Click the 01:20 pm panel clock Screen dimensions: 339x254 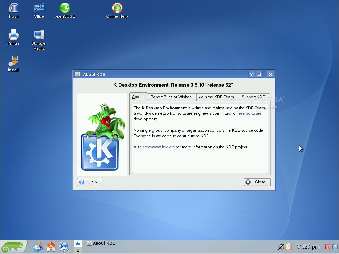pos(308,247)
